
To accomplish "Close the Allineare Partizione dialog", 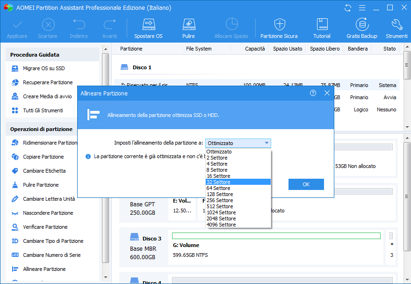I will [x=327, y=93].
